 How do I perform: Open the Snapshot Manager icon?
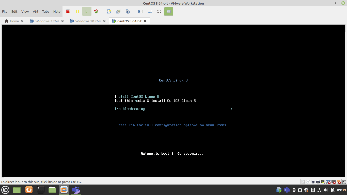(x=128, y=11)
